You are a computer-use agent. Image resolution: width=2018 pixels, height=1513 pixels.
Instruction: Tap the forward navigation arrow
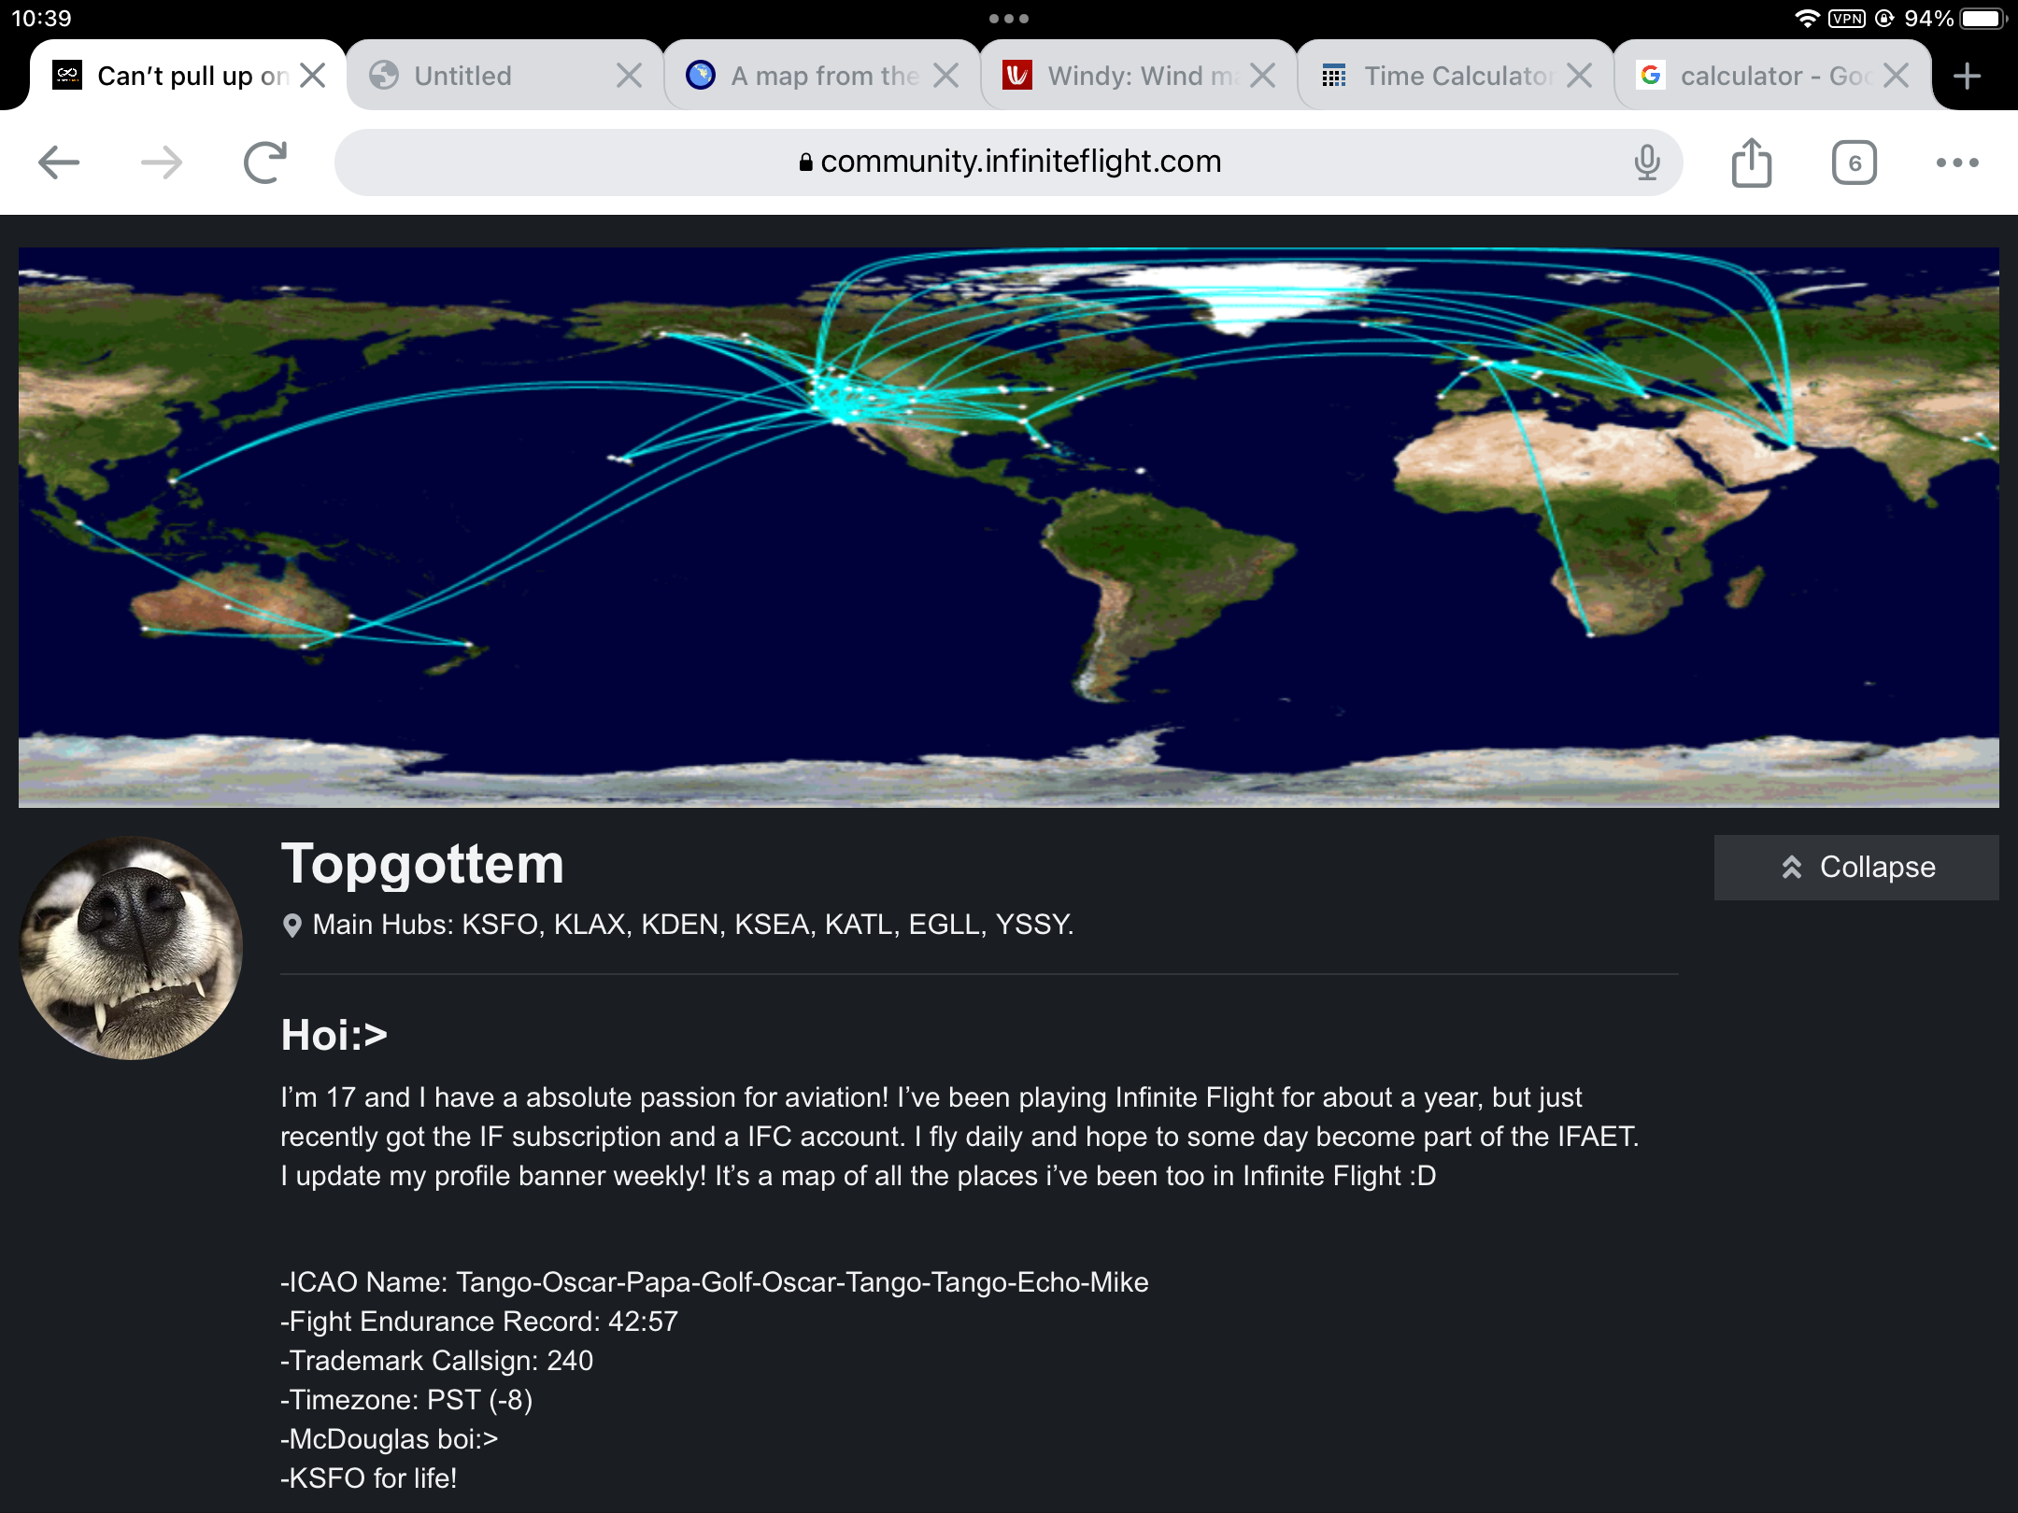pos(162,163)
